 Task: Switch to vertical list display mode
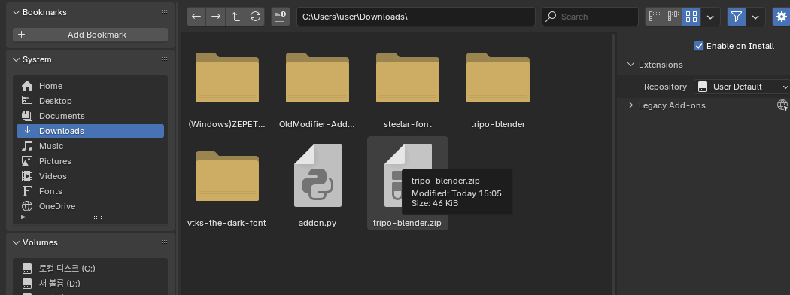(655, 17)
